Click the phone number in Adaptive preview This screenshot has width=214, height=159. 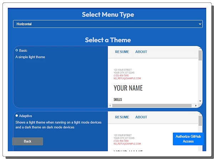point(121,141)
